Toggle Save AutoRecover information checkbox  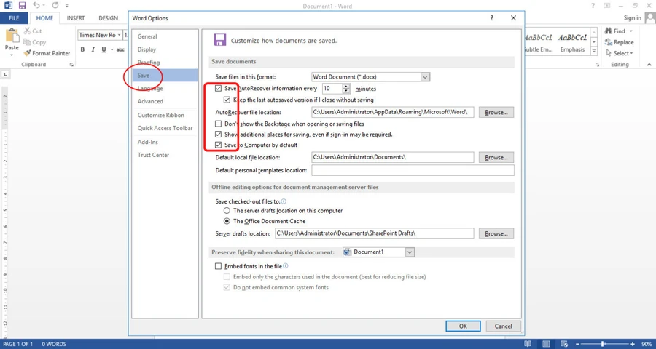[218, 89]
